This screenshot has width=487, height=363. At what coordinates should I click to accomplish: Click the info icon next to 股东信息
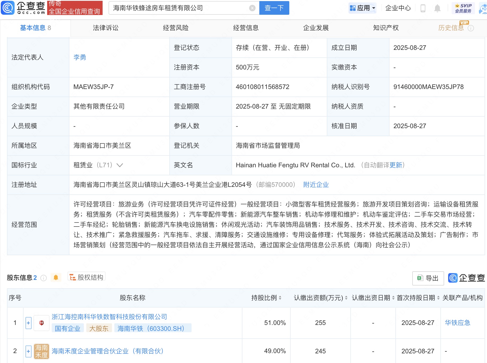[43, 278]
